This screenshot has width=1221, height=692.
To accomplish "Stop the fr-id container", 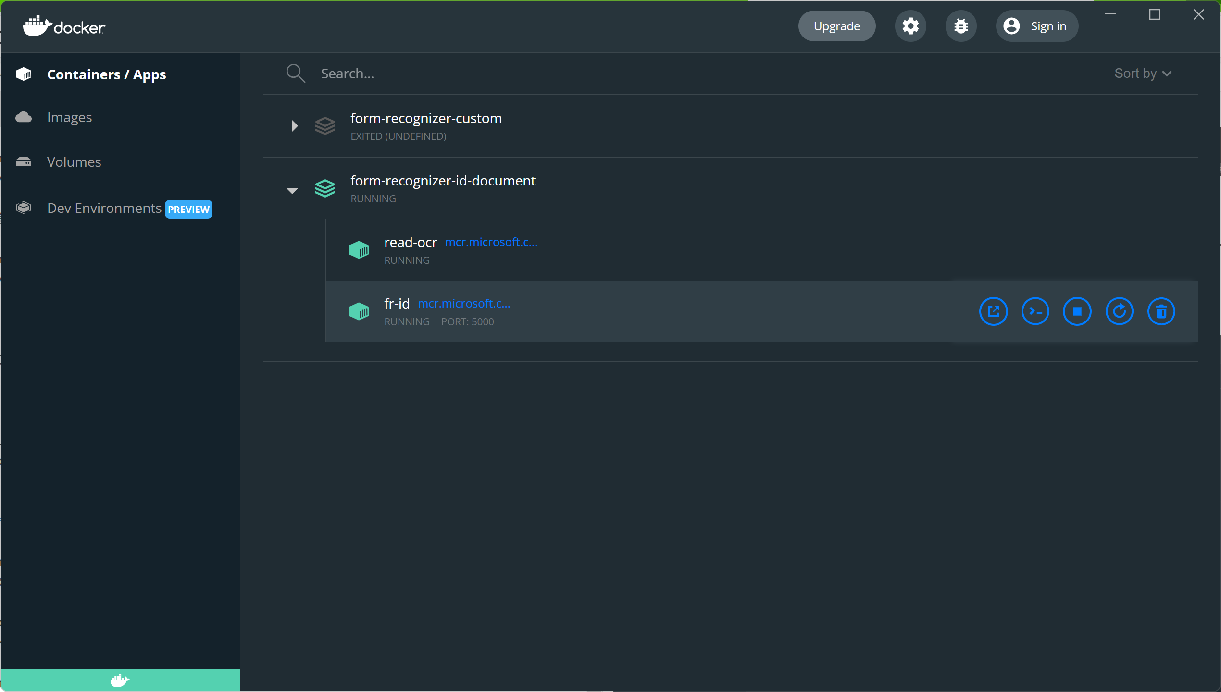I will coord(1077,312).
